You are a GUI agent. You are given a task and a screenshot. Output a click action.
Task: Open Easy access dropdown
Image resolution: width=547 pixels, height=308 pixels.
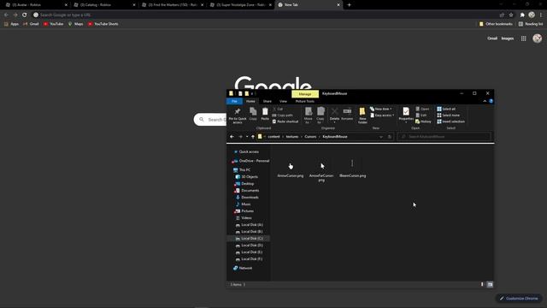[x=382, y=115]
